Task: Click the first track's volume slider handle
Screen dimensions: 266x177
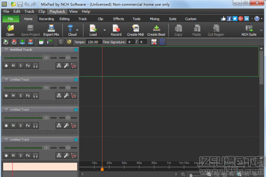Action: coord(46,58)
